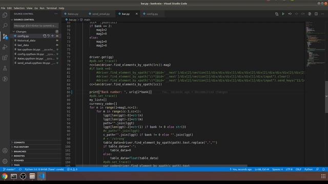Click Spaces: 4 indentation setting
This screenshot has width=328, height=184.
click(x=277, y=169)
